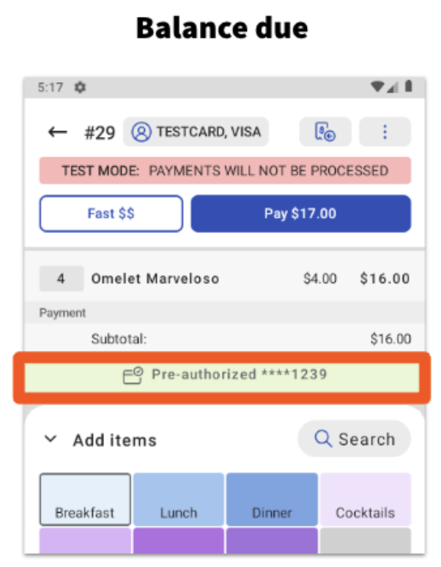Tap the TEST MODE warning banner

pyautogui.click(x=225, y=171)
